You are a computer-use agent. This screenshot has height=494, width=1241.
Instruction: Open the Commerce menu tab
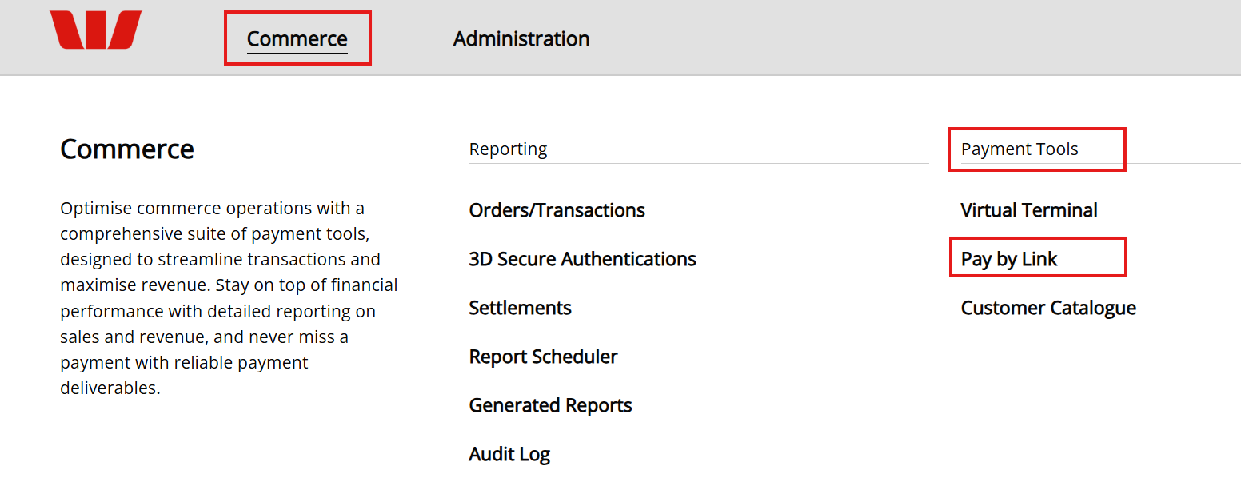point(297,38)
